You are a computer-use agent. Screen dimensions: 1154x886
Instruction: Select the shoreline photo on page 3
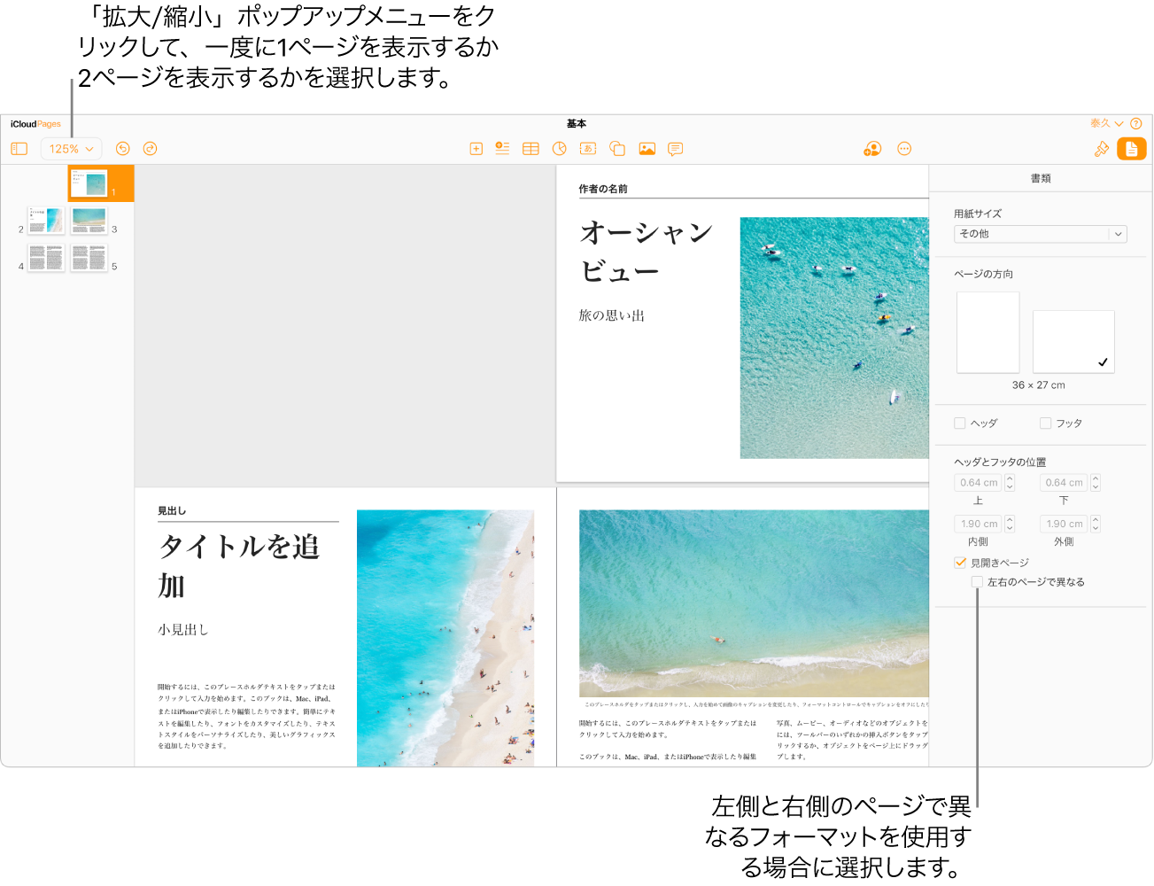(x=755, y=603)
